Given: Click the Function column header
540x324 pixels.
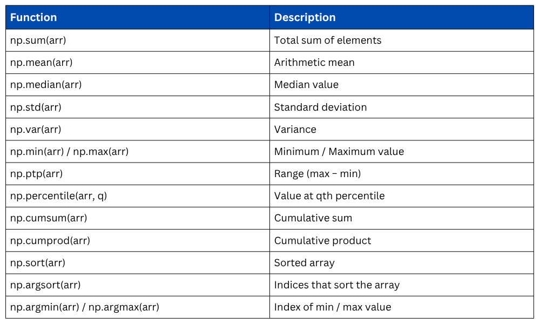Looking at the screenshot, I should tap(33, 17).
